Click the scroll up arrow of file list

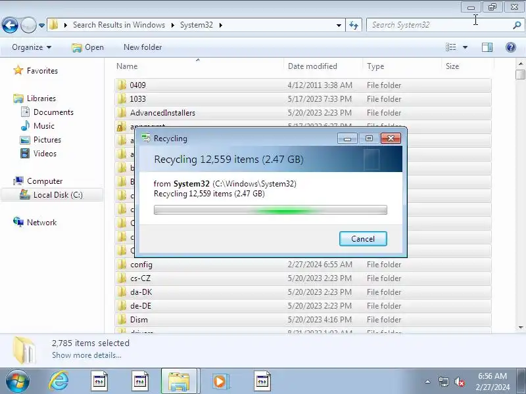(521, 63)
